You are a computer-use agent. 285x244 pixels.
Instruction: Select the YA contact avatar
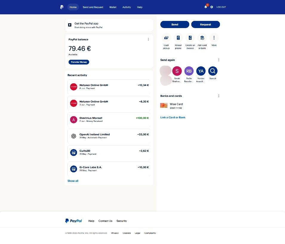201,71
